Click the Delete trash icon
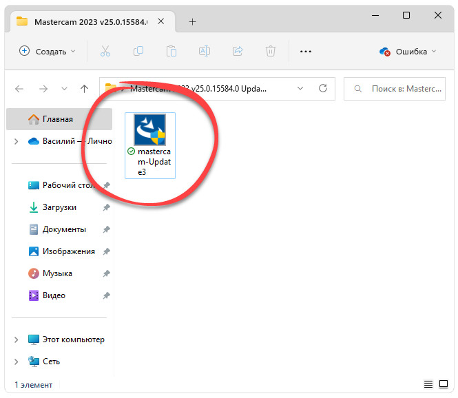 [x=271, y=52]
